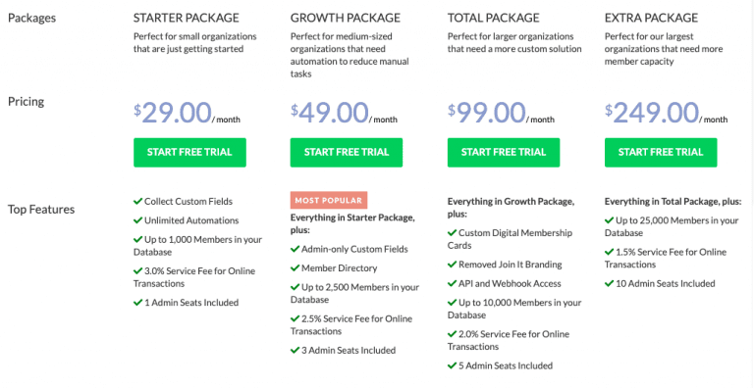Viewport: 754px width, 388px height.
Task: Start the free trial for Extra Package
Action: coord(661,153)
